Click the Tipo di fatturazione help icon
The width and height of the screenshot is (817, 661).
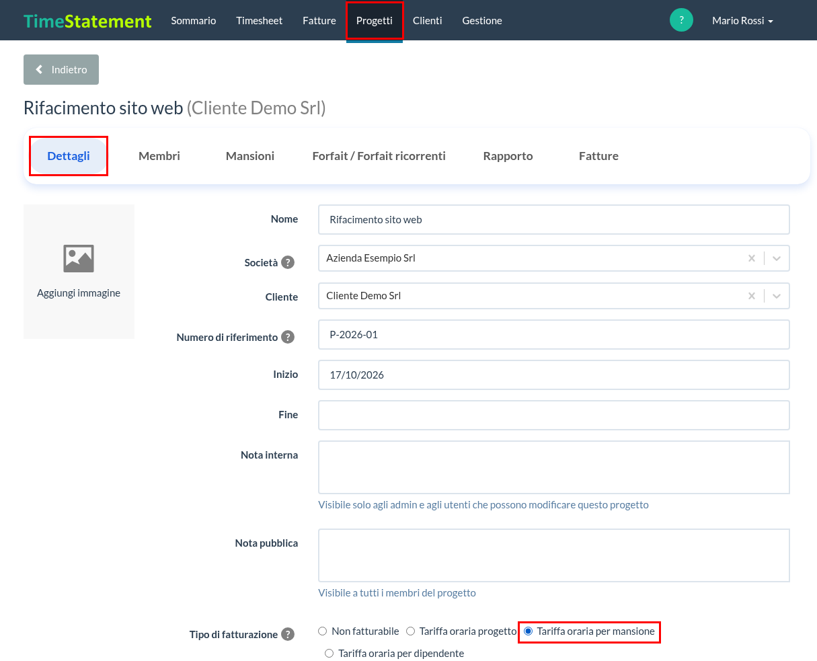click(288, 634)
